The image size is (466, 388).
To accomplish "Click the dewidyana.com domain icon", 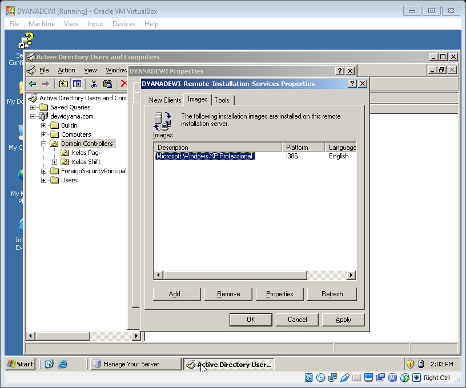I will (x=43, y=116).
